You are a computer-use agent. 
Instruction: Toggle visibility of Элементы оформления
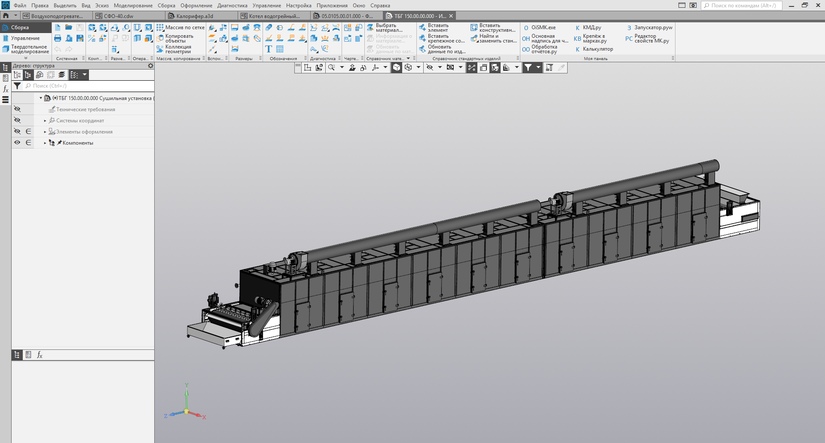pos(17,132)
